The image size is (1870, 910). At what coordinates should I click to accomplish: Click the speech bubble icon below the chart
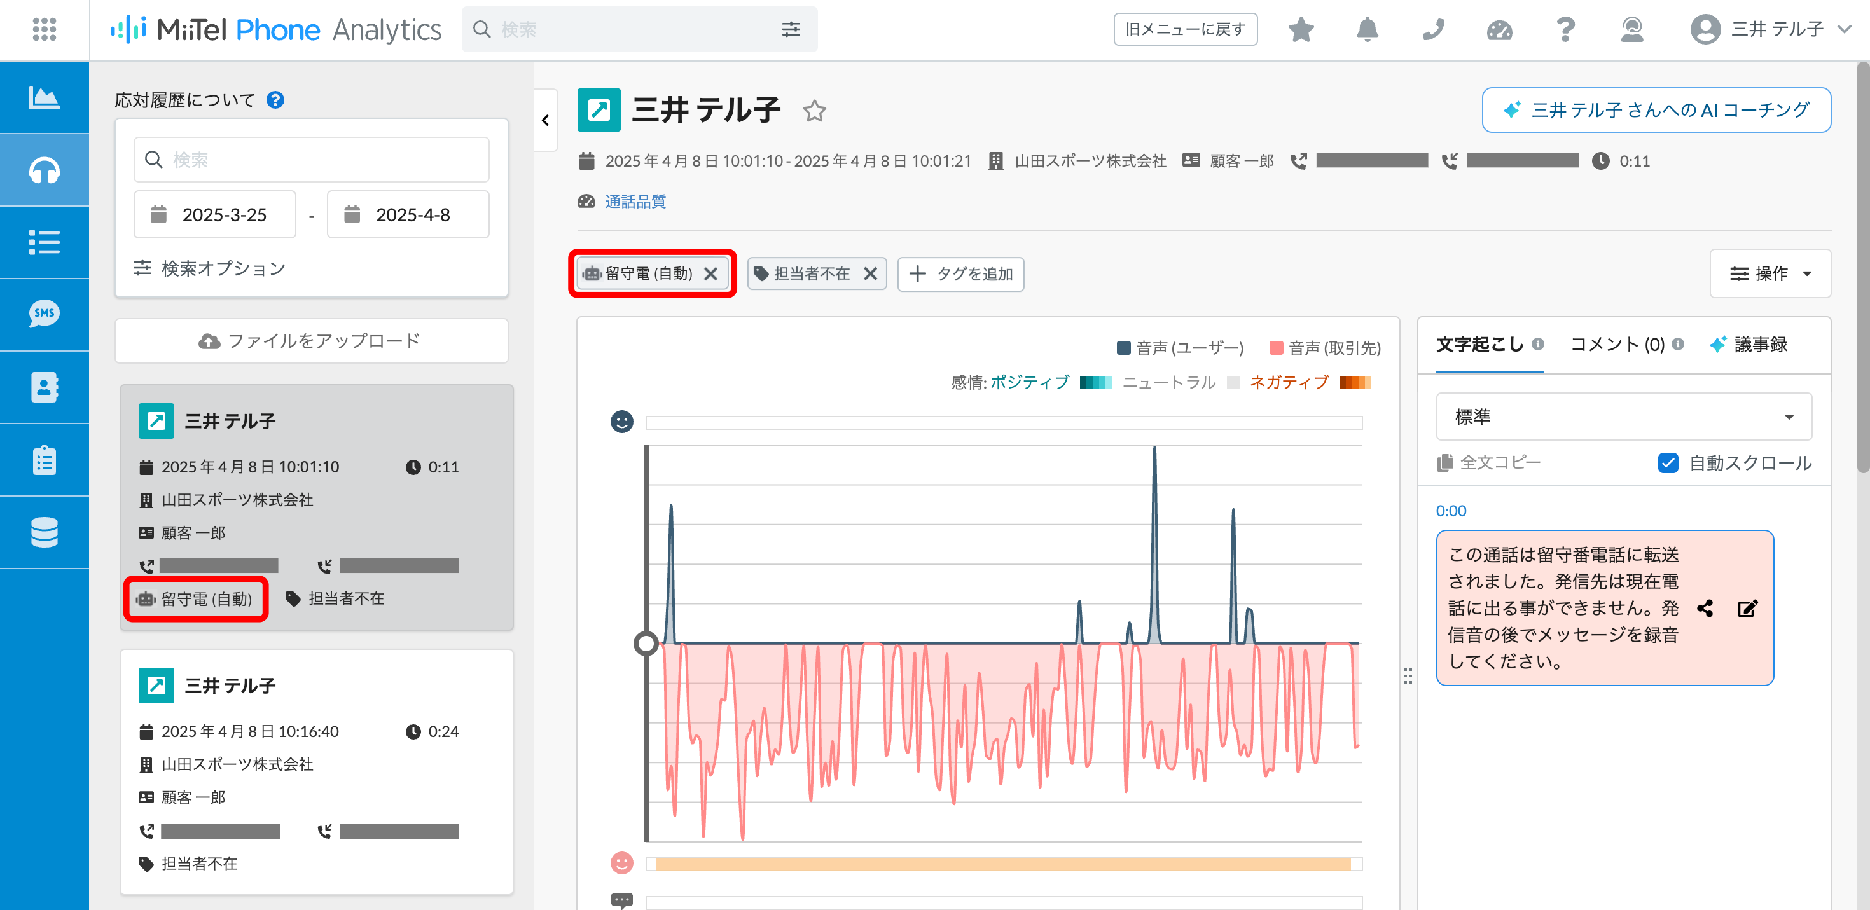coord(621,900)
